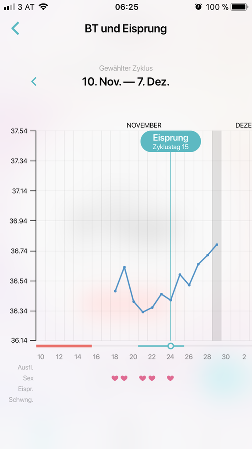Tap the heart icon under day 21
Image resolution: width=252 pixels, height=449 pixels.
(142, 378)
